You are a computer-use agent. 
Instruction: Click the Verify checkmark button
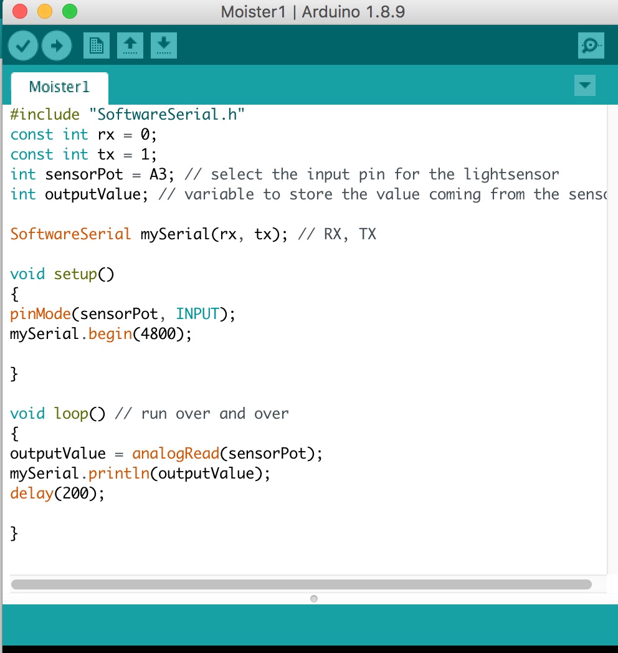(x=23, y=45)
